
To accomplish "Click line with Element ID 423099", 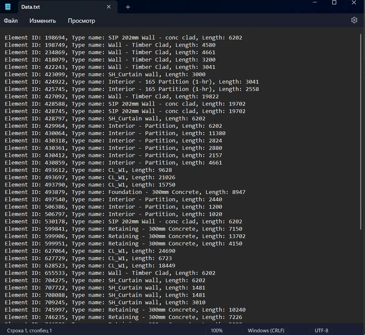I will tap(105, 75).
